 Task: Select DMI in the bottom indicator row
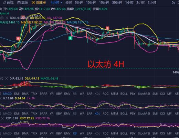[17, 134]
